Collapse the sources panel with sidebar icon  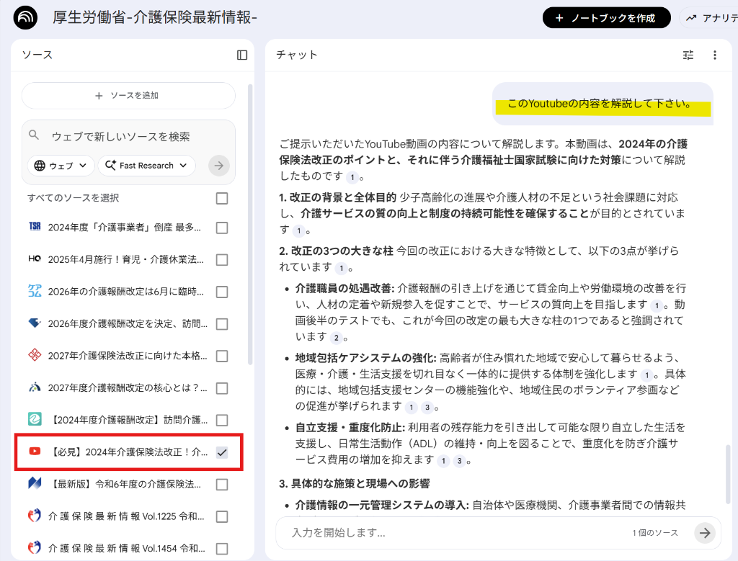pos(242,55)
